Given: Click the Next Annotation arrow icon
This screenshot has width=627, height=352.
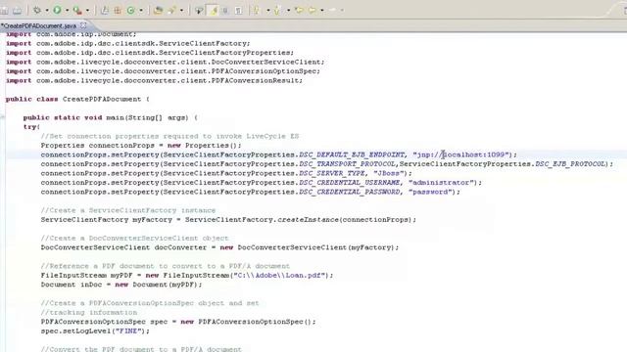Looking at the screenshot, I should [x=257, y=11].
